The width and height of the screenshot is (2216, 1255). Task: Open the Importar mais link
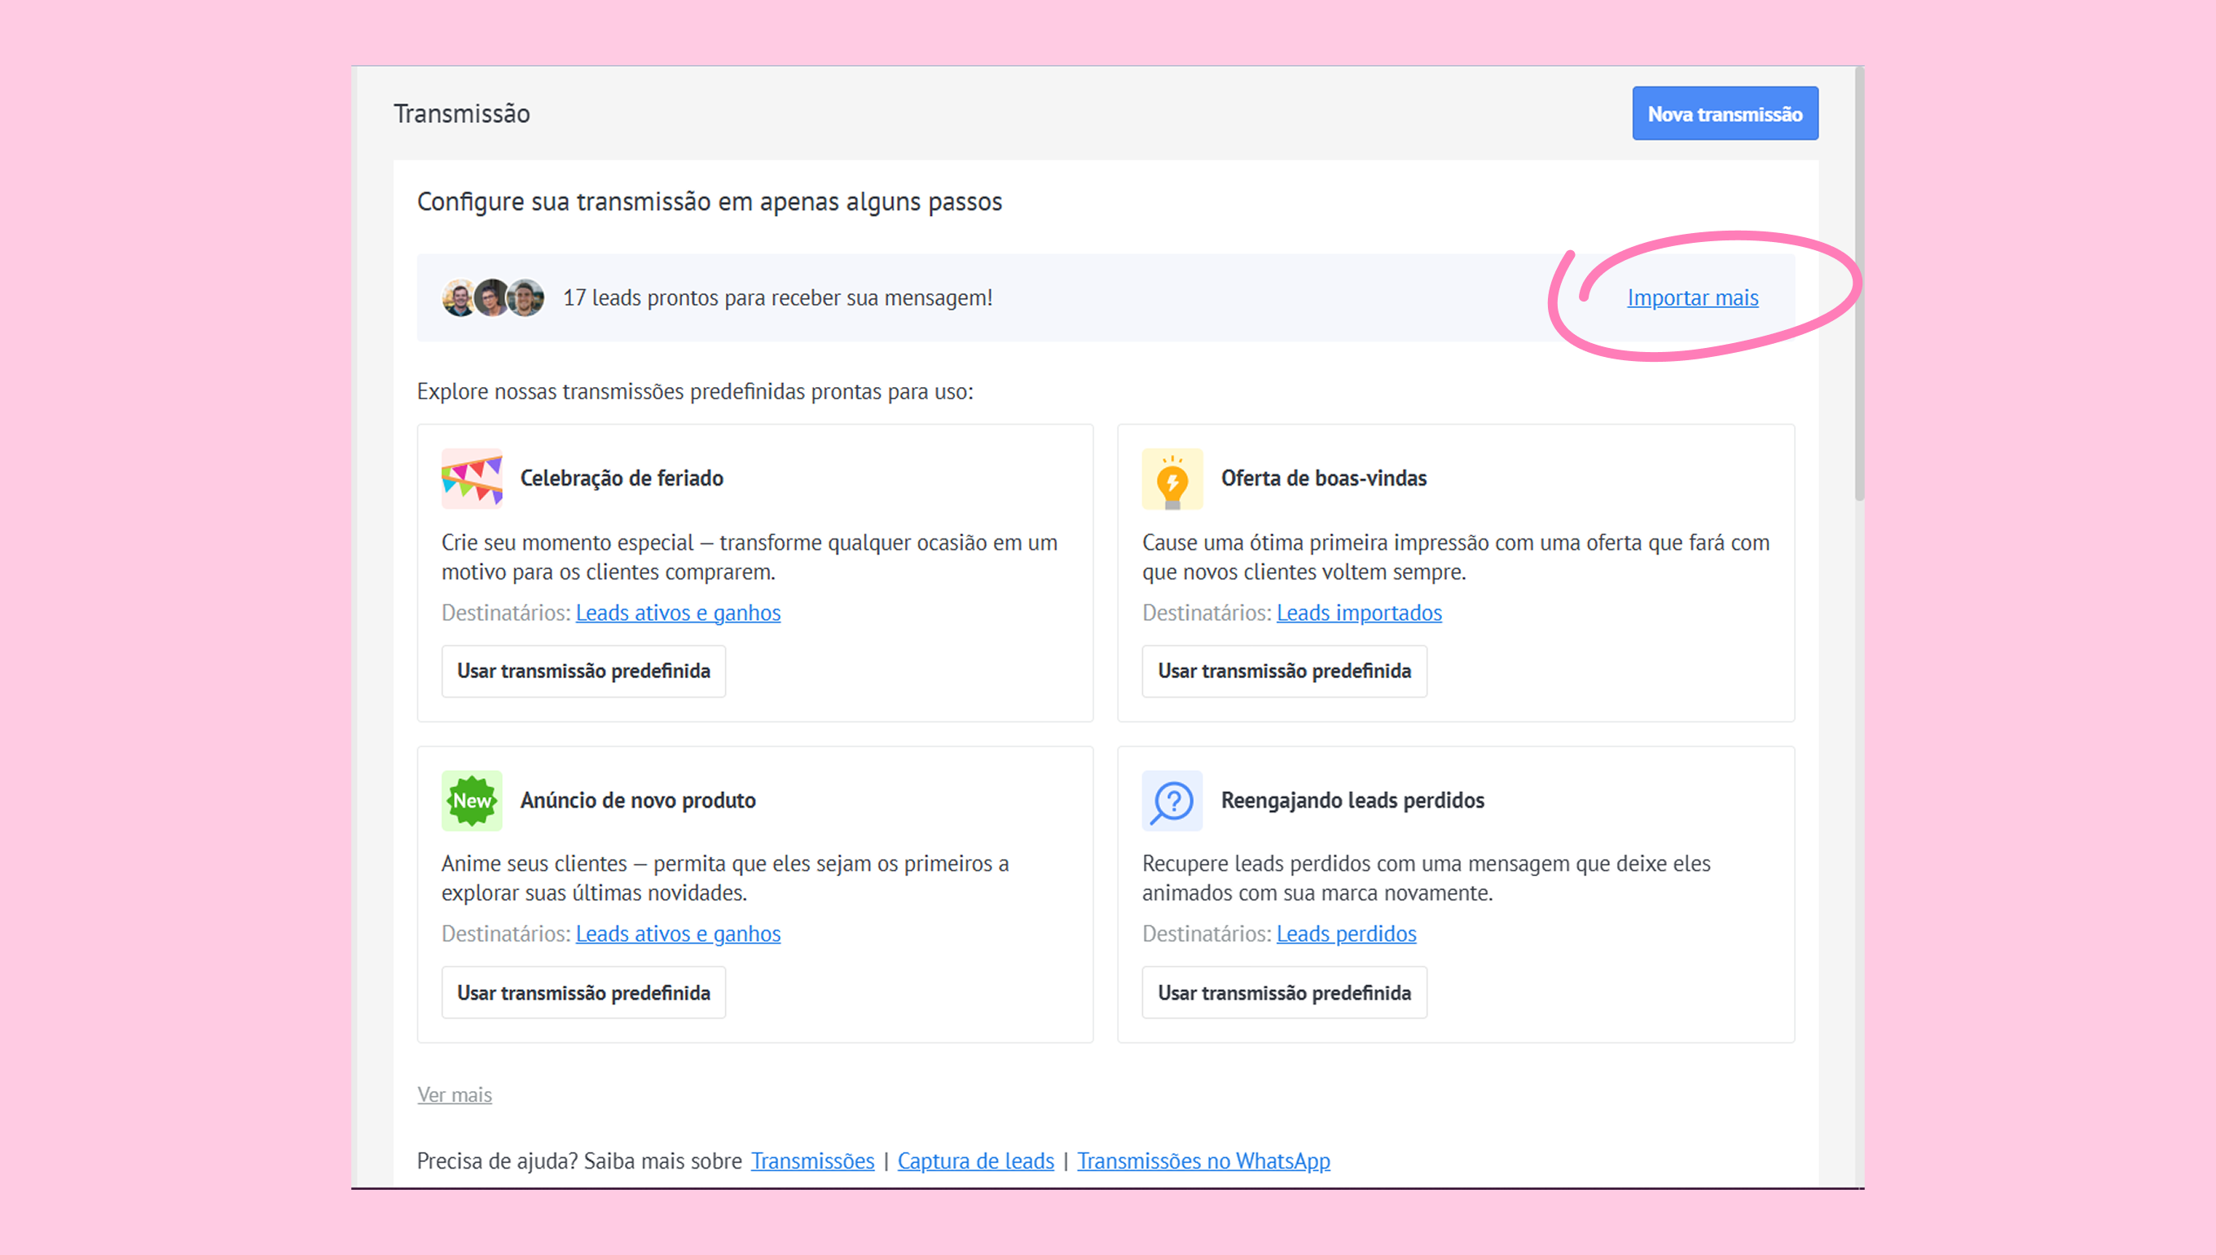click(1692, 297)
